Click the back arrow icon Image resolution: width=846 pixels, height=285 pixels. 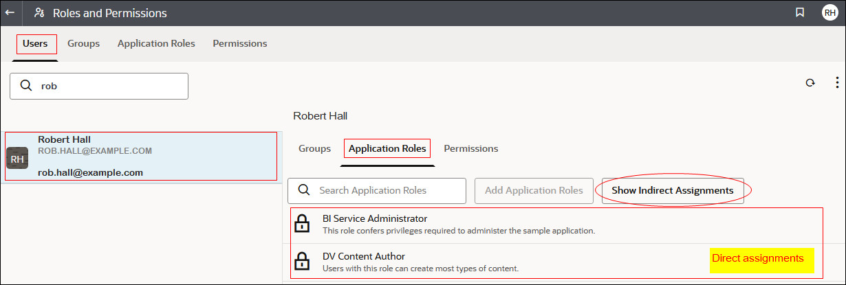click(x=10, y=12)
